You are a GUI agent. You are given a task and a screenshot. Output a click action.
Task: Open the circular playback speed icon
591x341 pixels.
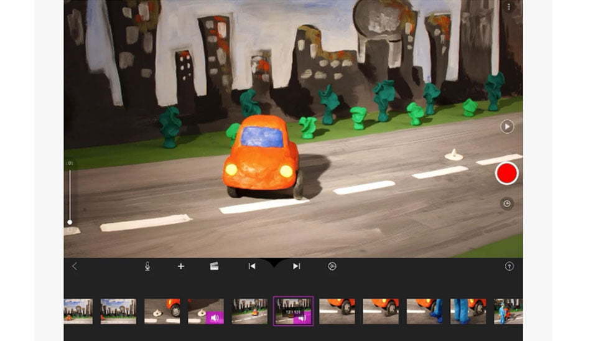pyautogui.click(x=332, y=266)
